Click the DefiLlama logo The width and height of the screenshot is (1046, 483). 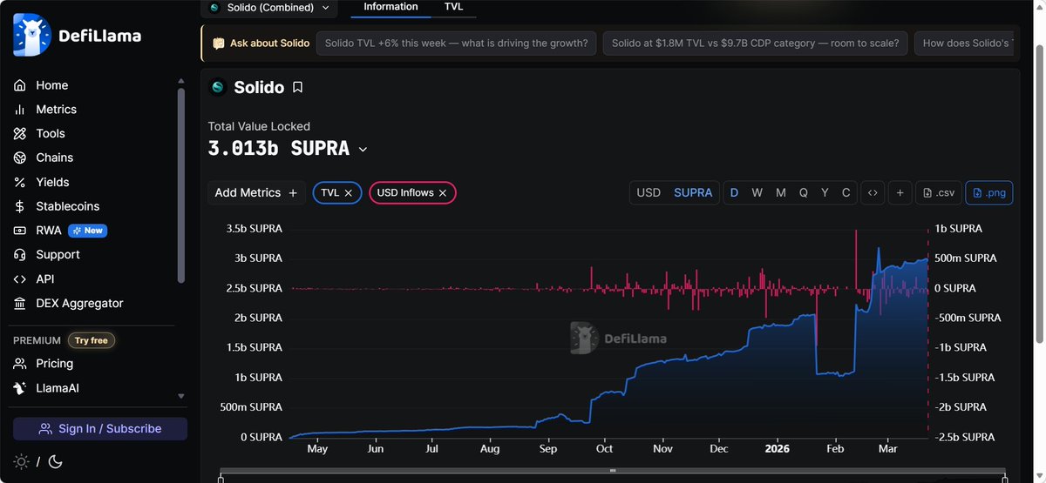coord(77,36)
